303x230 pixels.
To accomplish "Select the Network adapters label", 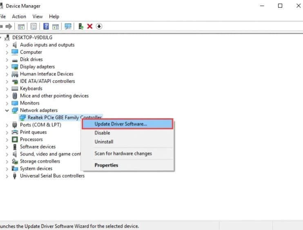I will click(39, 110).
